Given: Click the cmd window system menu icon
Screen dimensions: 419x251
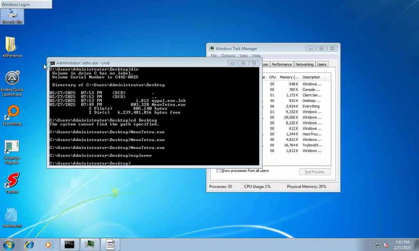Looking at the screenshot, I should (52, 63).
